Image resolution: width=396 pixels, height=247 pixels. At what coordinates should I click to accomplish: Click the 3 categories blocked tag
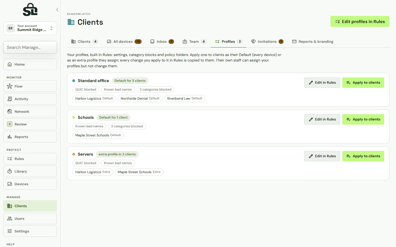point(127,126)
